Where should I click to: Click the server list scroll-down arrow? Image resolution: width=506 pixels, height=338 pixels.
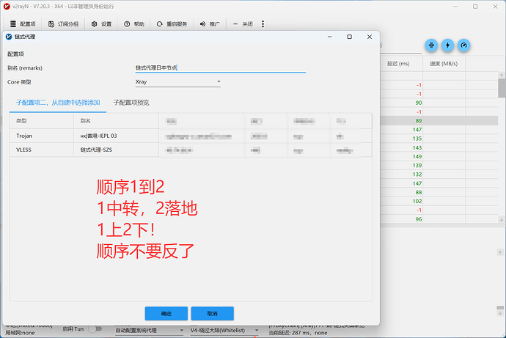tap(502, 219)
